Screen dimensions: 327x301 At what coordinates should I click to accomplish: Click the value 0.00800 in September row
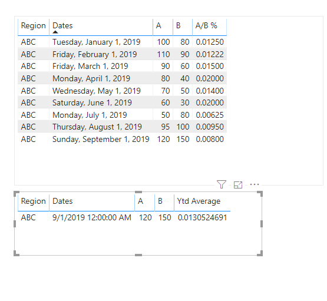[210, 139]
